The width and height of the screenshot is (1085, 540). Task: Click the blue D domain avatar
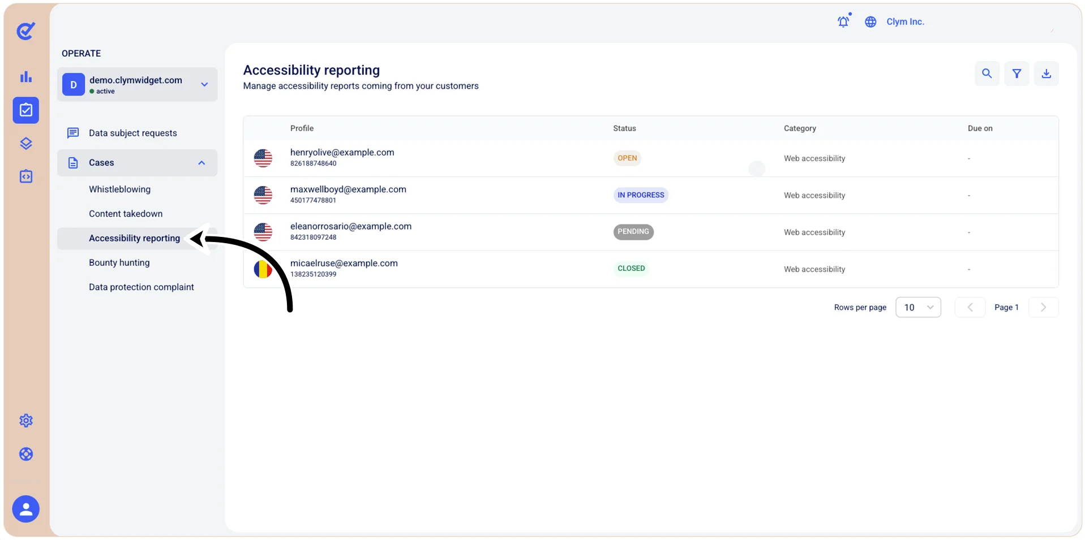74,85
